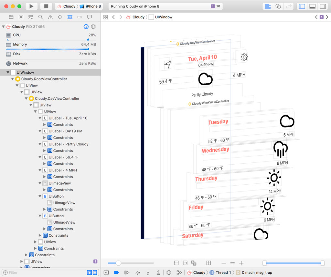Image resolution: width=331 pixels, height=277 pixels.
Task: Open the Memory Graph debugger icon
Action: pyautogui.click(x=179, y=273)
